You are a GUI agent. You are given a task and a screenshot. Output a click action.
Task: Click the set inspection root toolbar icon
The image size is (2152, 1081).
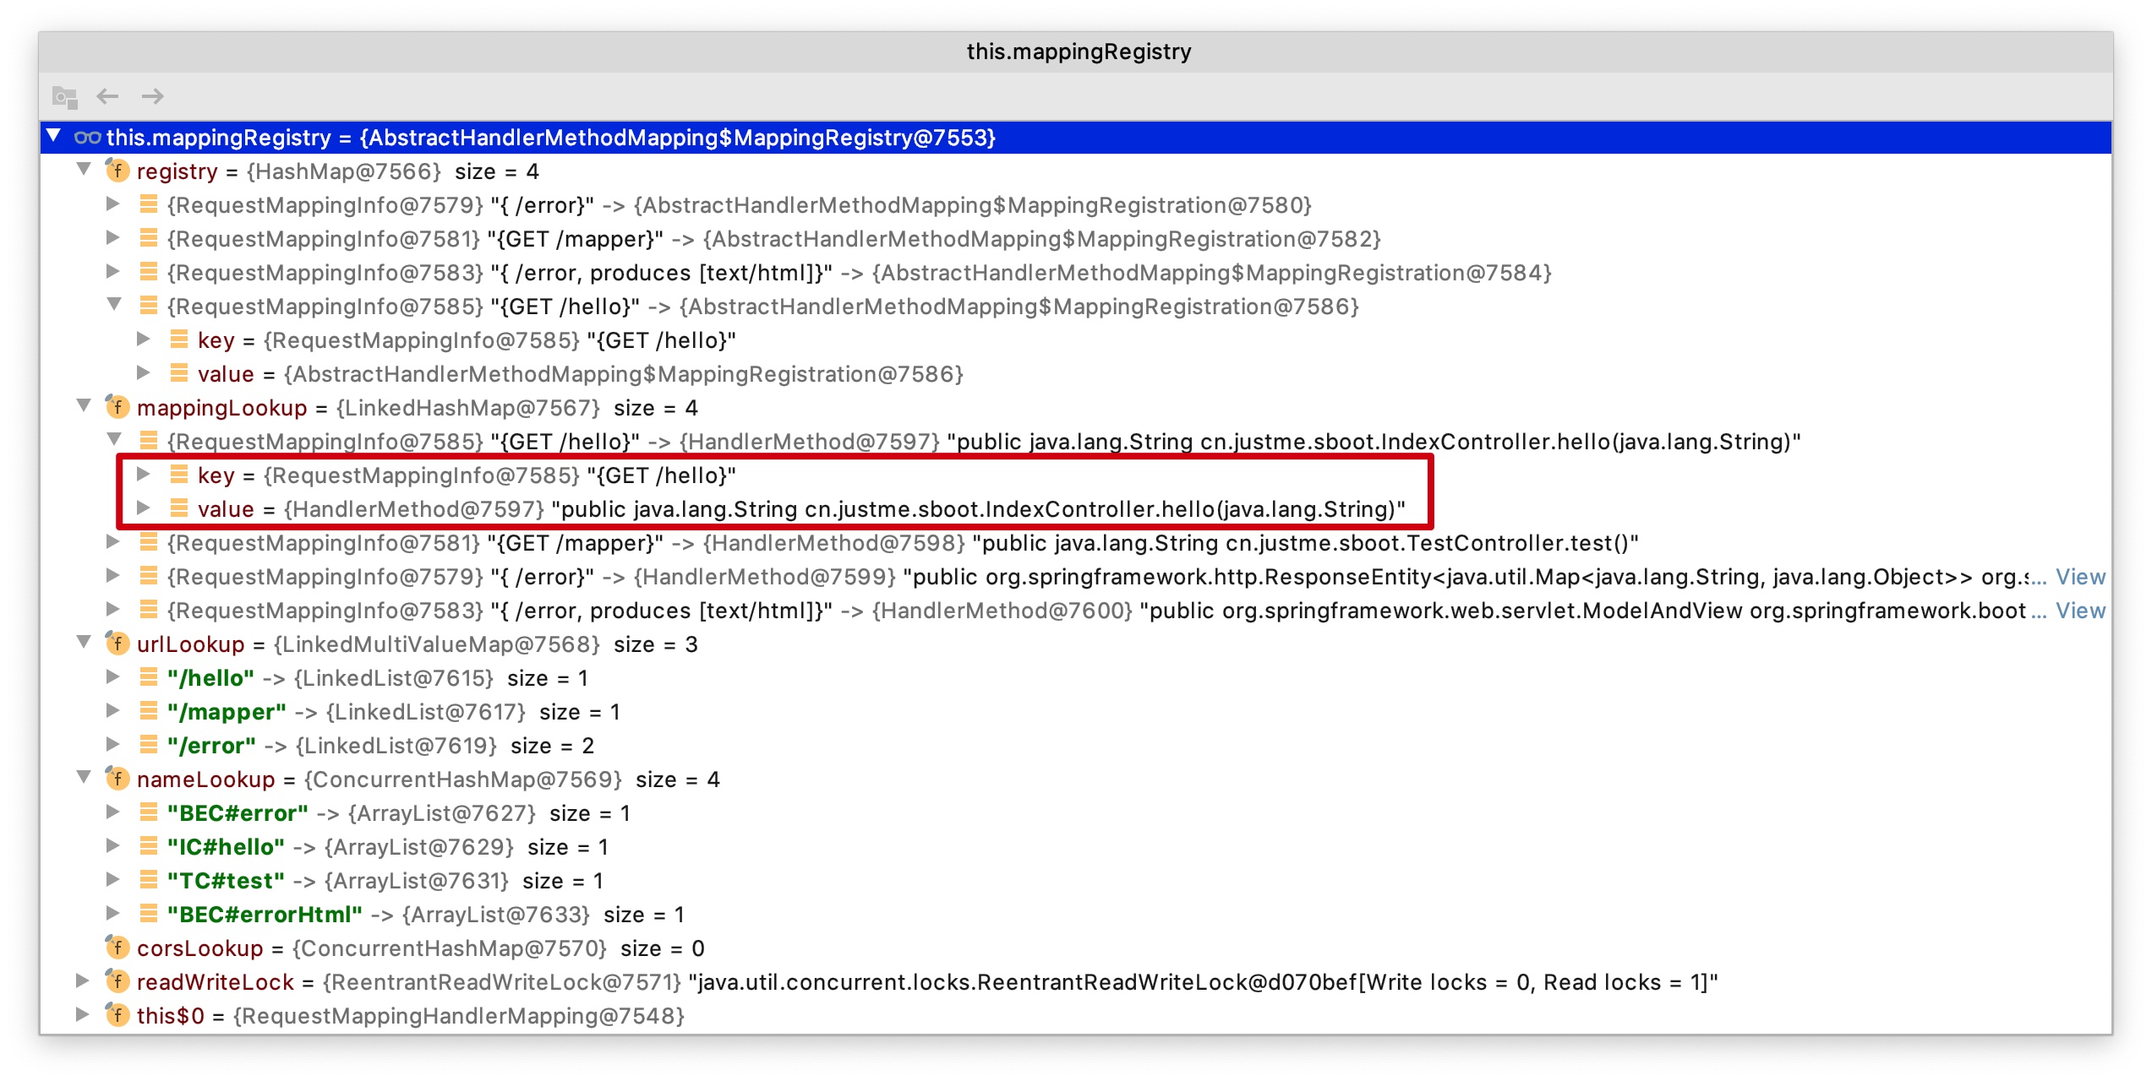tap(65, 97)
